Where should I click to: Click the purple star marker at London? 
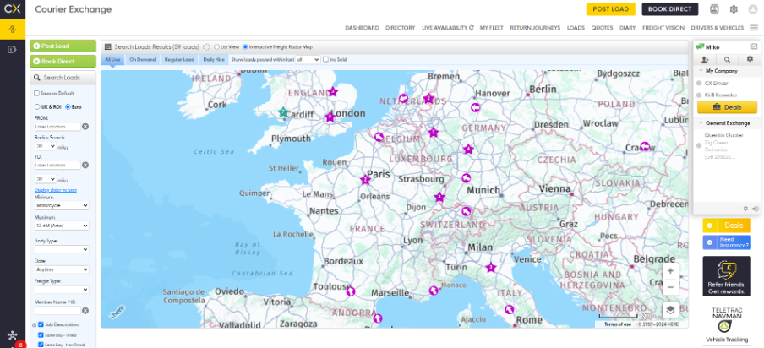tap(330, 117)
